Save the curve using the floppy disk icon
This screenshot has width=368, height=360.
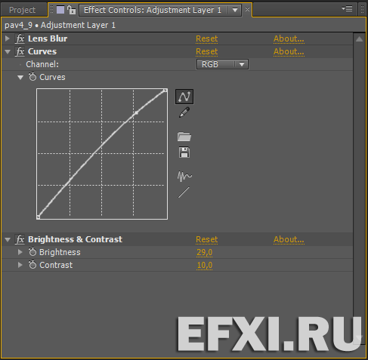tap(184, 152)
